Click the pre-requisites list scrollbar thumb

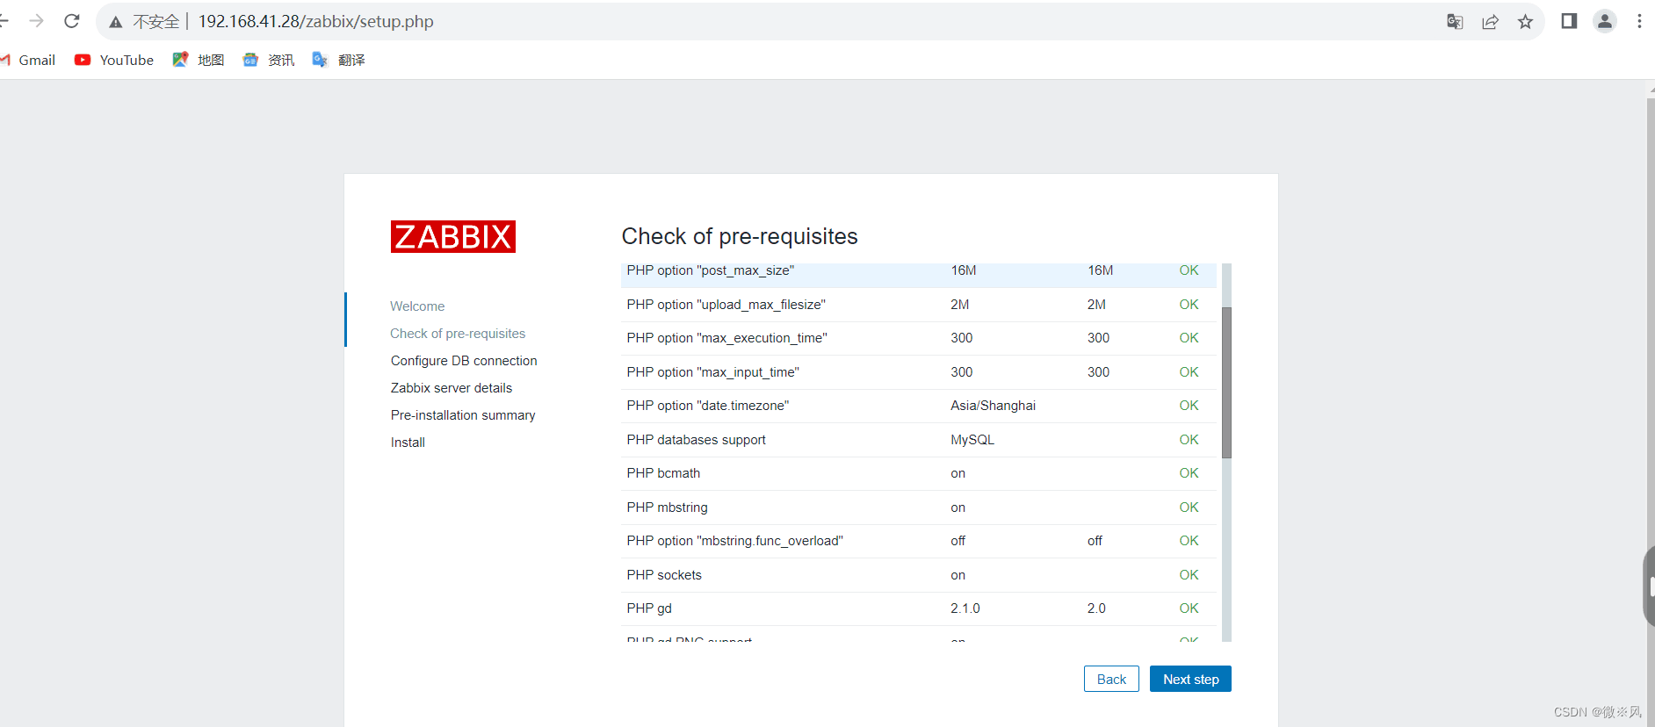1226,383
